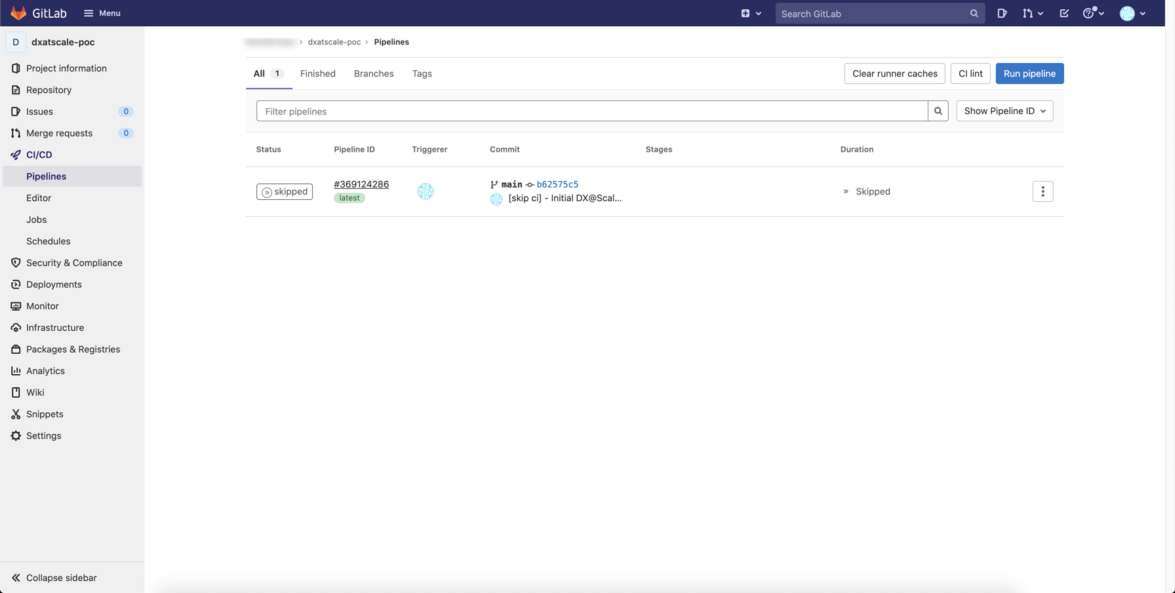Open the Help dropdown
Screen dimensions: 1175x593
coord(1093,13)
